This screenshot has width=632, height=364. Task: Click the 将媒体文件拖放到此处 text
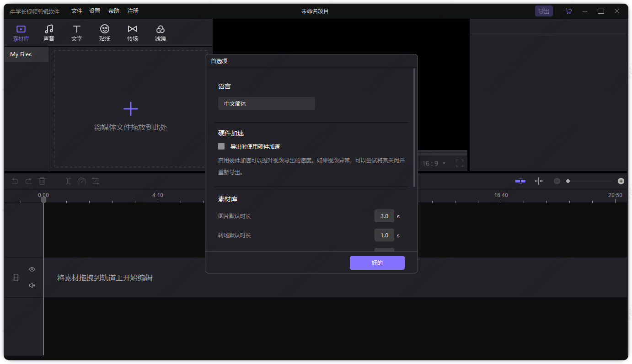(131, 128)
